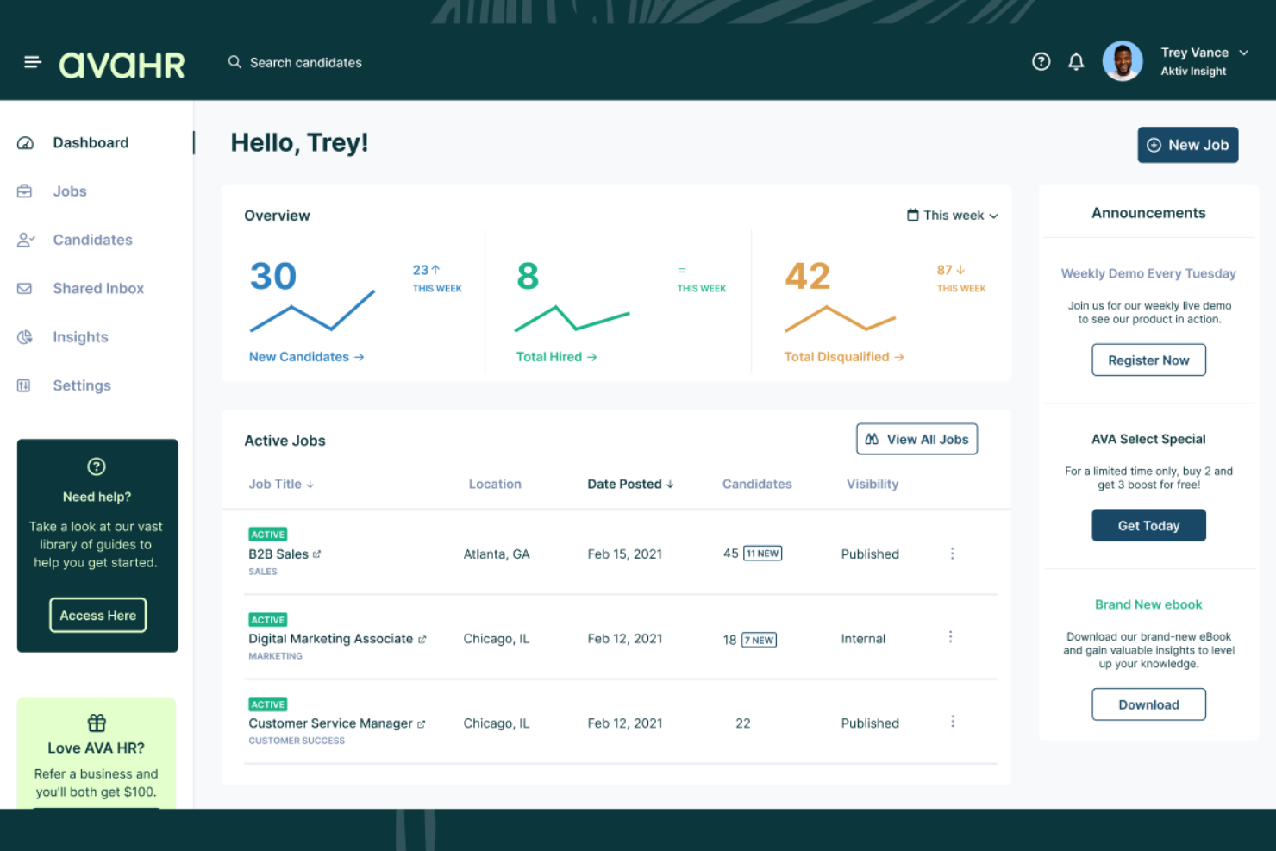Viewport: 1276px width, 851px height.
Task: Click the search candidates magnifier icon
Action: [234, 61]
